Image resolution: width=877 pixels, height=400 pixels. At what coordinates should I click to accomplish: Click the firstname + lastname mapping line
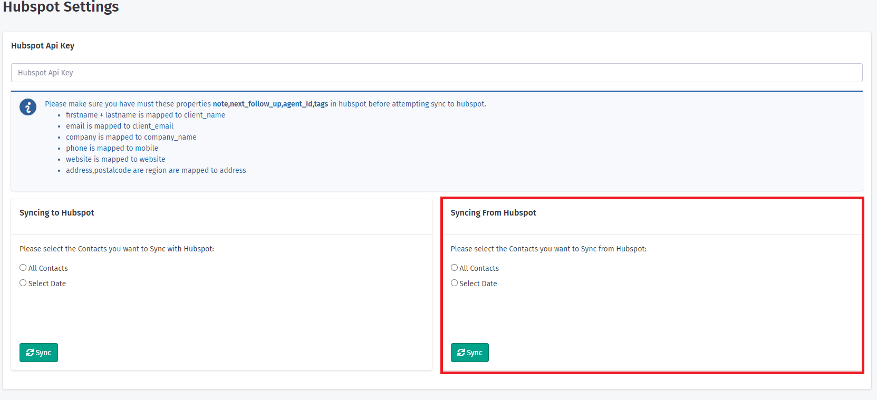click(x=145, y=115)
